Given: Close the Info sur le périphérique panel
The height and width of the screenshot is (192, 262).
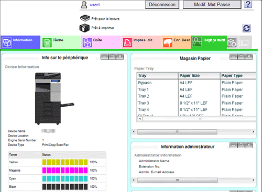Looking at the screenshot, I should point(120,57).
